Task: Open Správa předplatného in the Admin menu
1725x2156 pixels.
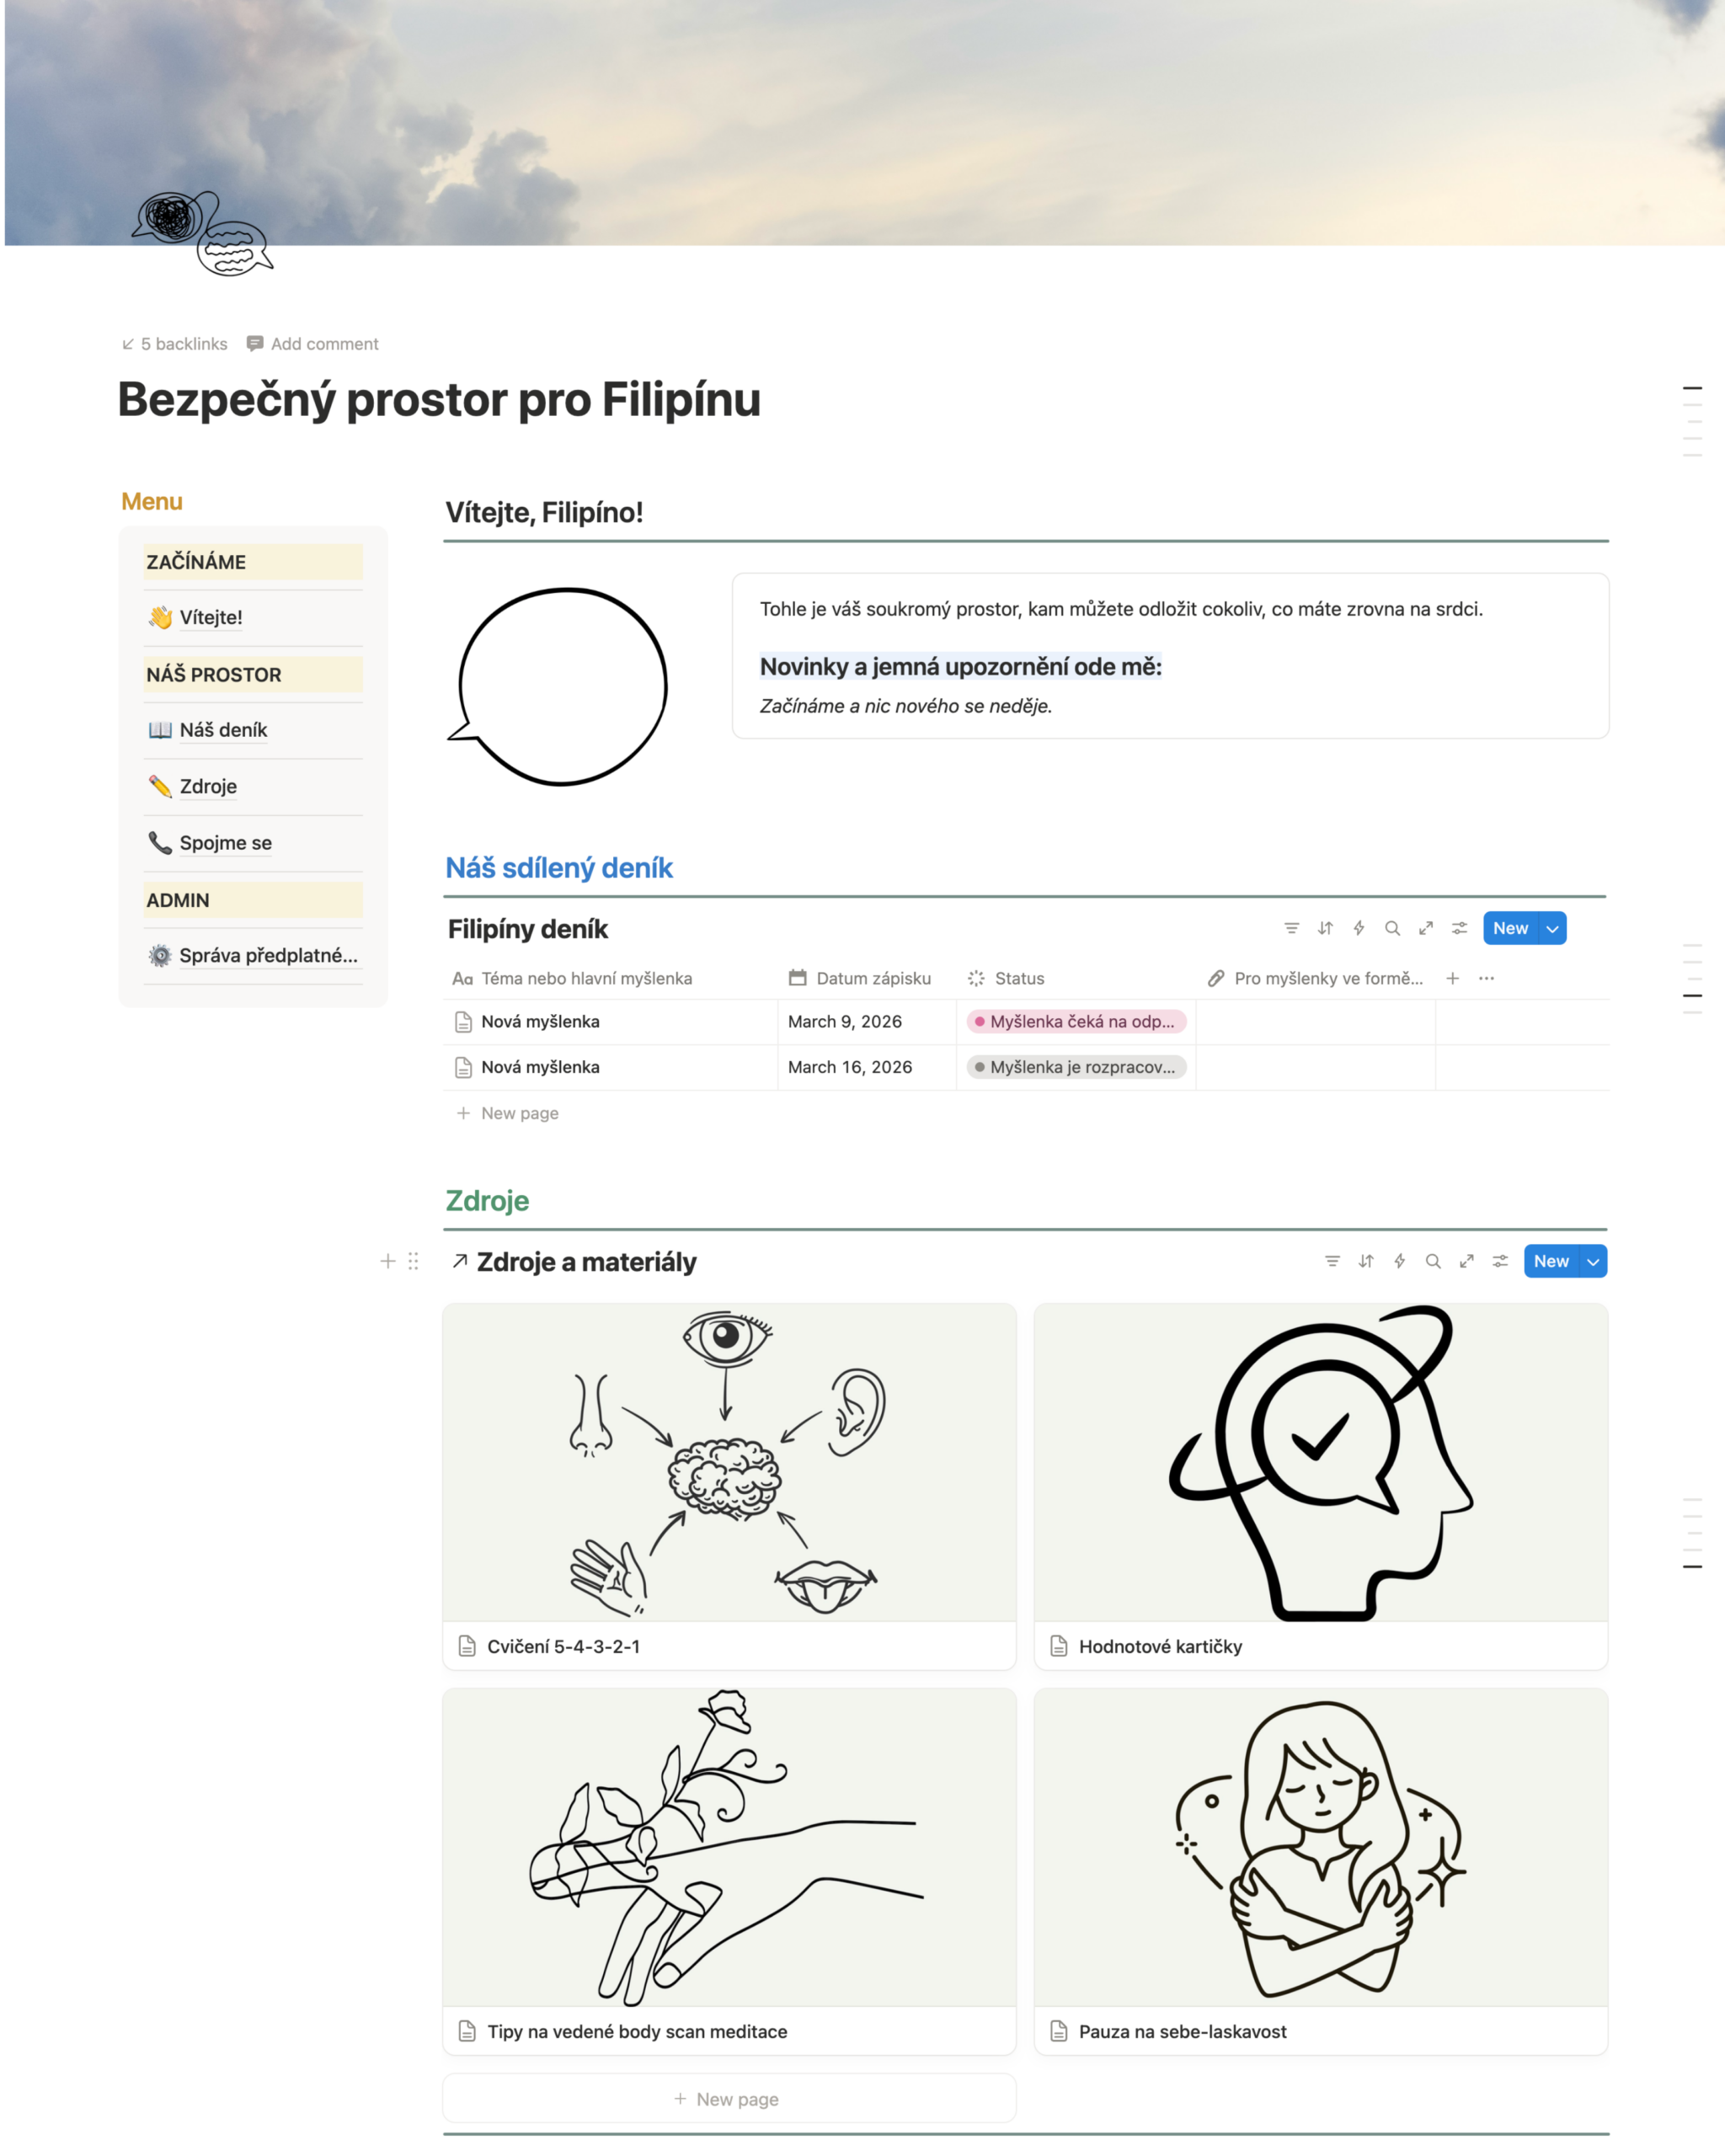Action: pyautogui.click(x=267, y=955)
